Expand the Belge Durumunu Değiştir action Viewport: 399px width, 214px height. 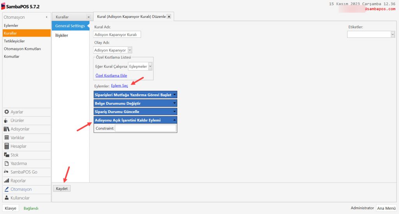(x=175, y=103)
